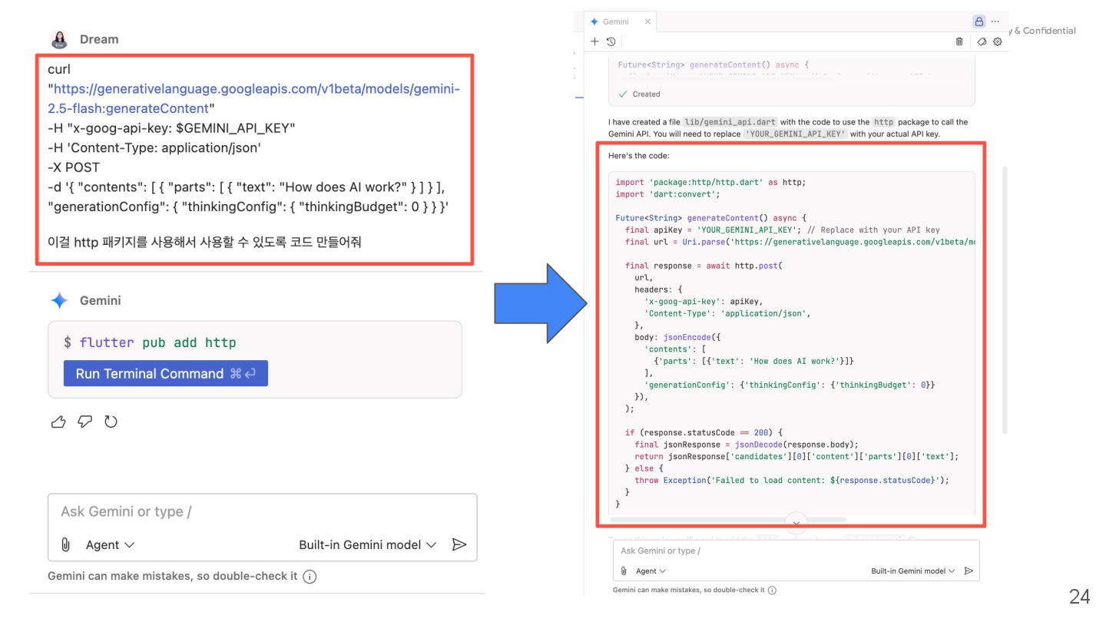Click the Dream username label
The width and height of the screenshot is (1106, 622).
pos(99,39)
